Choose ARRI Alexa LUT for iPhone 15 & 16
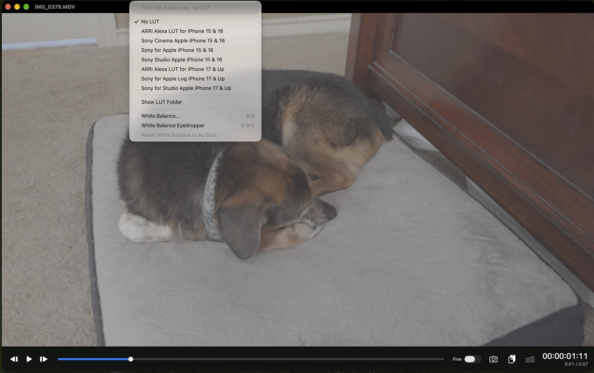This screenshot has height=373, width=594. [195, 31]
